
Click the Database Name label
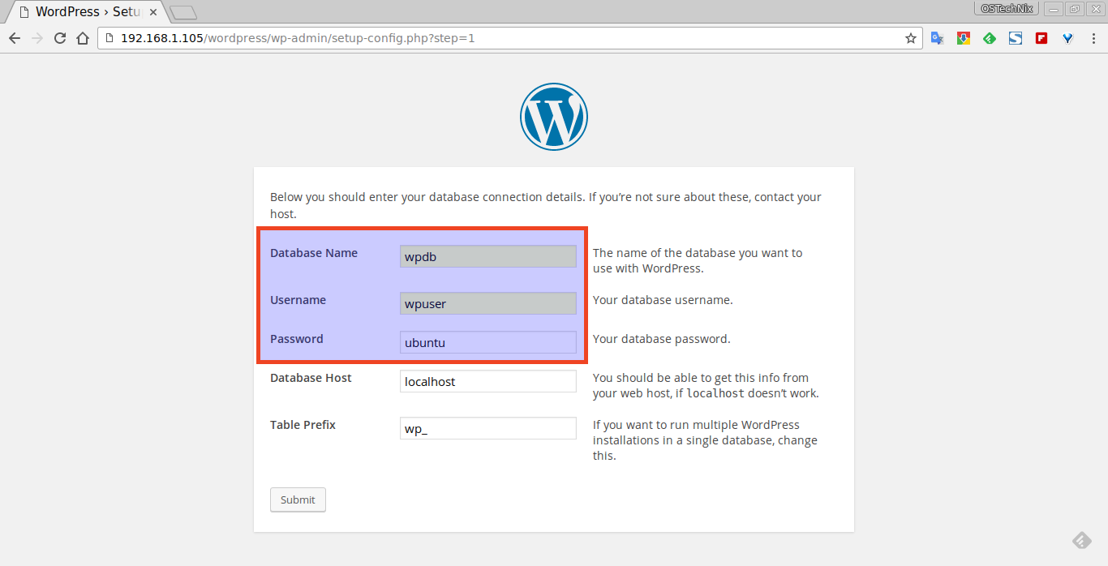(314, 253)
